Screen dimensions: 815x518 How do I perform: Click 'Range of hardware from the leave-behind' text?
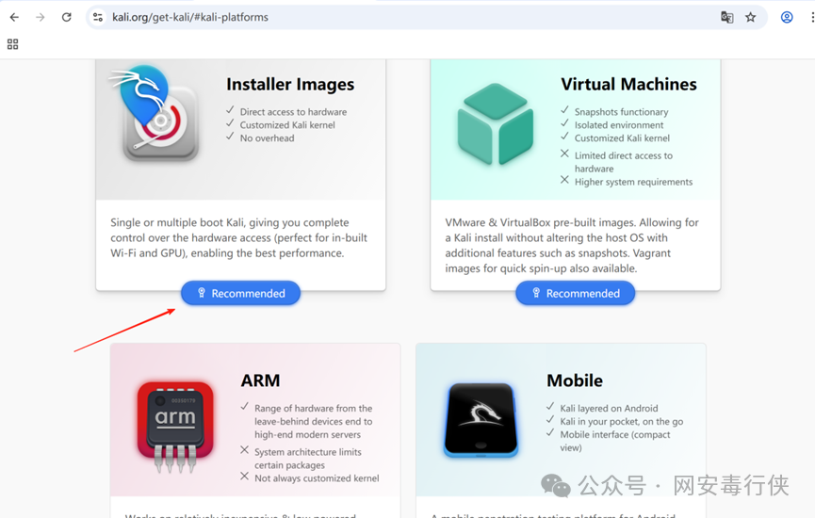click(x=314, y=421)
